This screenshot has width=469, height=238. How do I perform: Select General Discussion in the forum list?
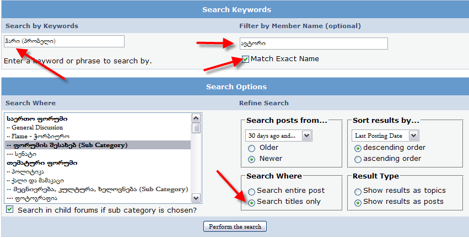(37, 127)
